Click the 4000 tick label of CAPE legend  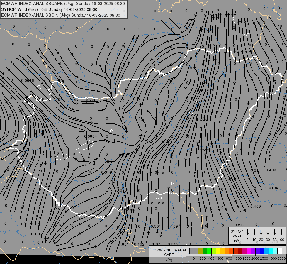coord(273,258)
